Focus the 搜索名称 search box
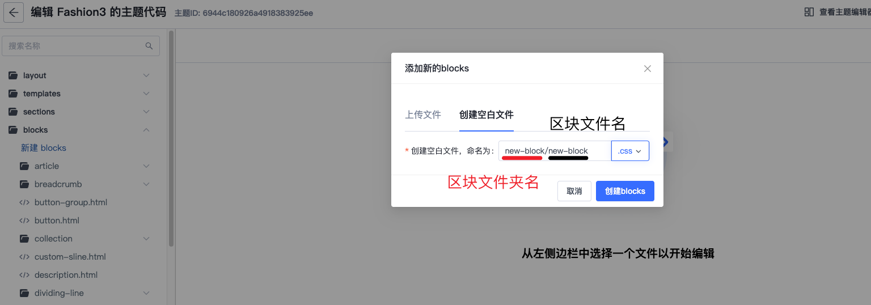Image resolution: width=871 pixels, height=305 pixels. [x=74, y=46]
